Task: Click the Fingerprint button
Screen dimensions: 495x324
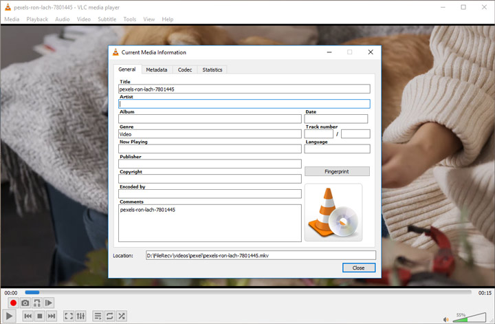Action: (x=337, y=171)
